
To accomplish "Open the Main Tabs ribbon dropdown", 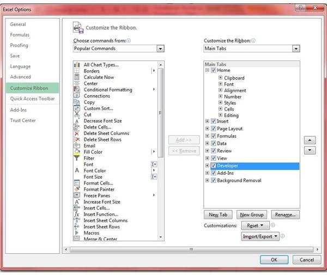I will (x=296, y=48).
